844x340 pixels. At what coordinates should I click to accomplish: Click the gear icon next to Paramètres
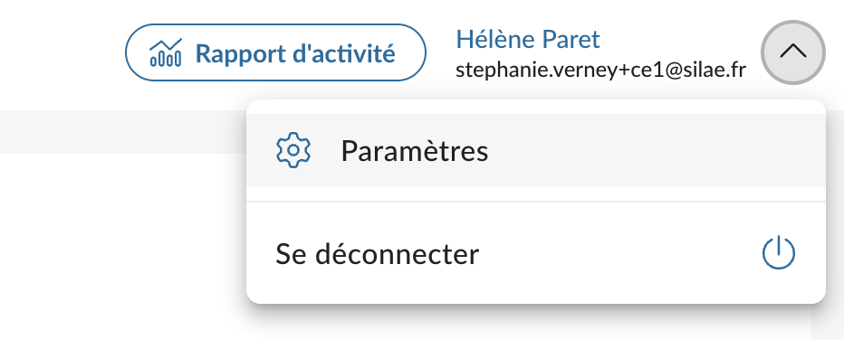pyautogui.click(x=293, y=150)
